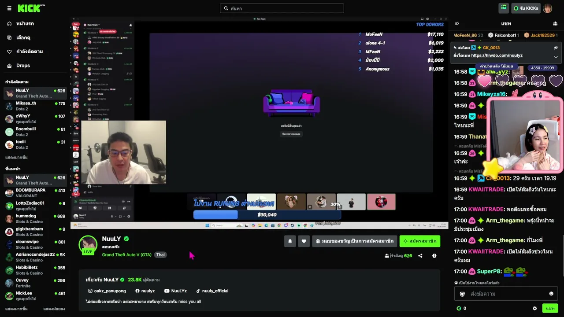Open the green store icon in header
This screenshot has width=564, height=317.
click(x=504, y=8)
